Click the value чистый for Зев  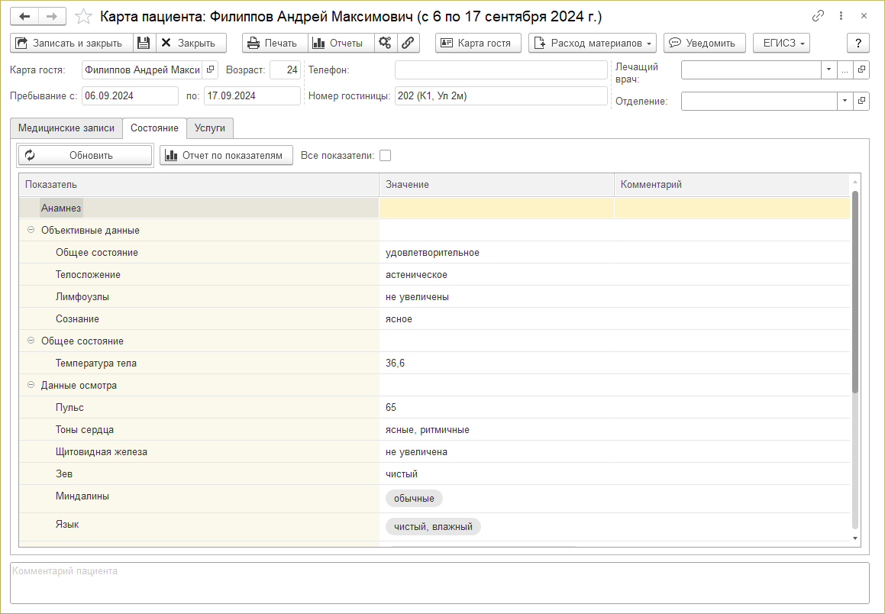[402, 474]
